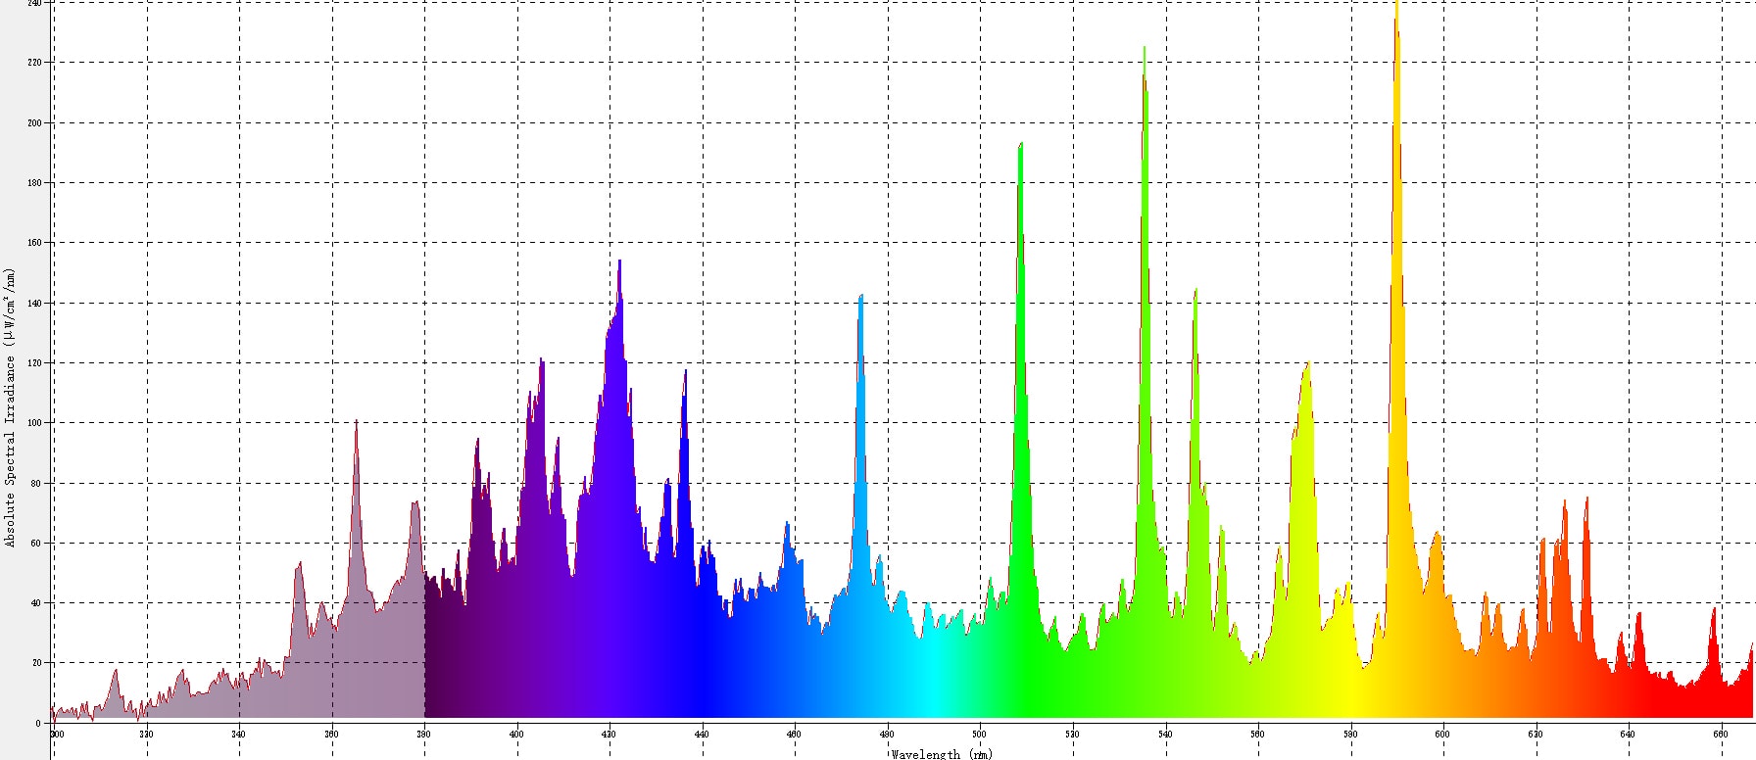Click the 480 wavelength tick label
Image resolution: width=1756 pixels, height=760 pixels.
pos(887,734)
